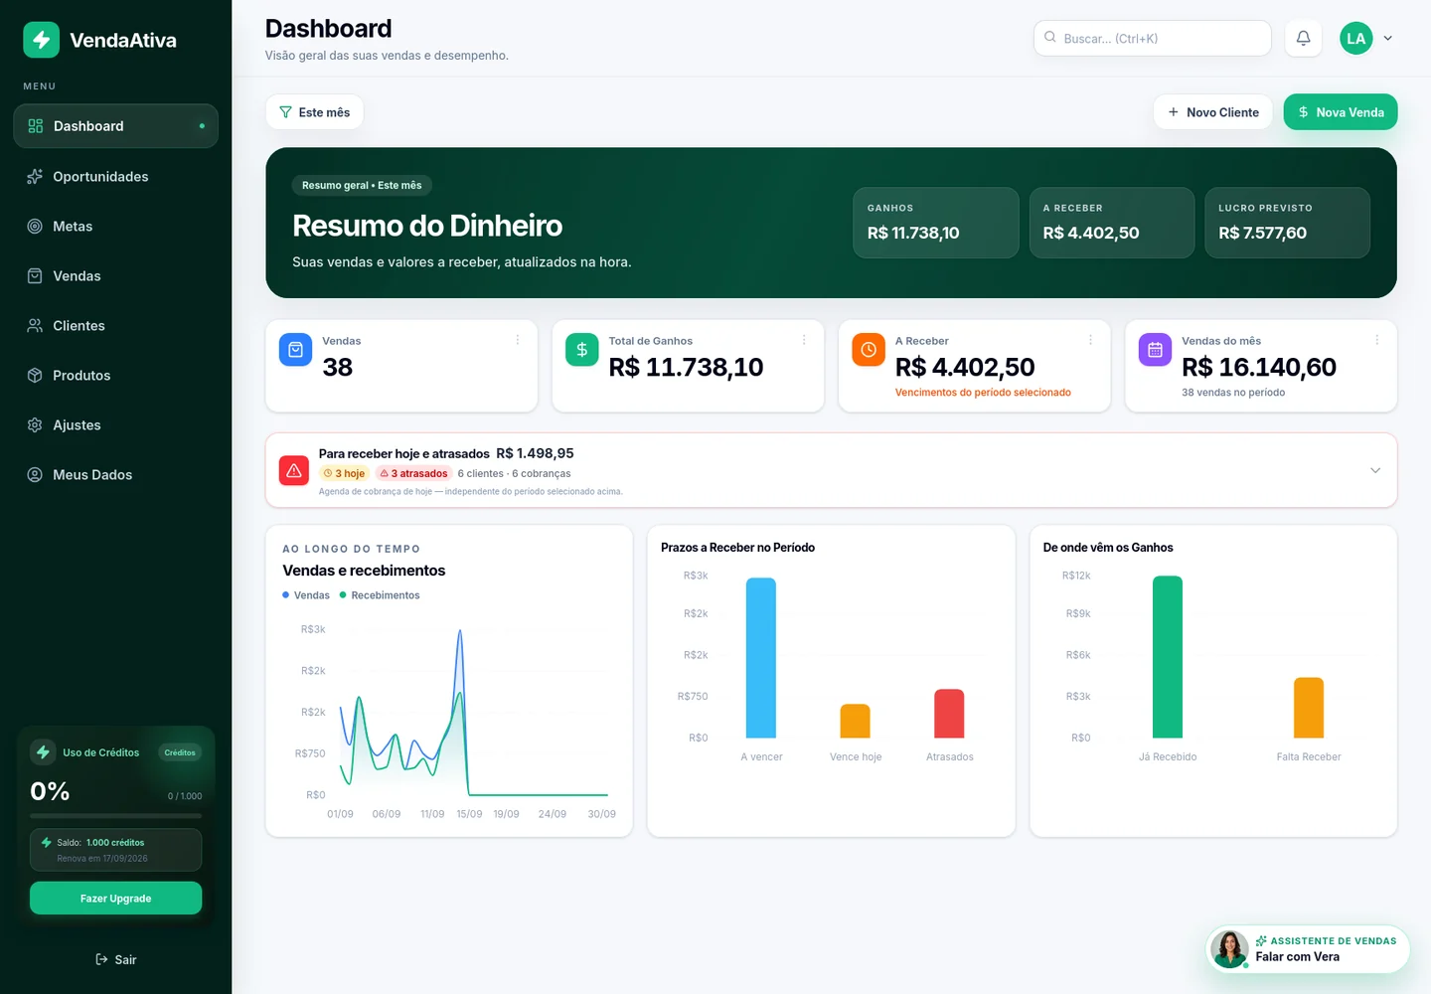Image resolution: width=1431 pixels, height=994 pixels.
Task: Click the Créditos badge
Action: coord(180,752)
